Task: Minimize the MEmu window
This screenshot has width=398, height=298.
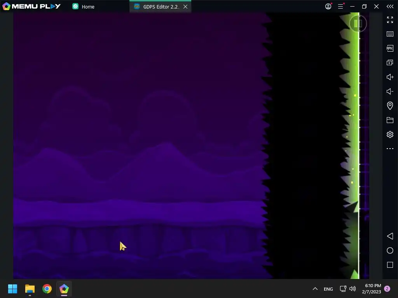Action: [x=352, y=6]
